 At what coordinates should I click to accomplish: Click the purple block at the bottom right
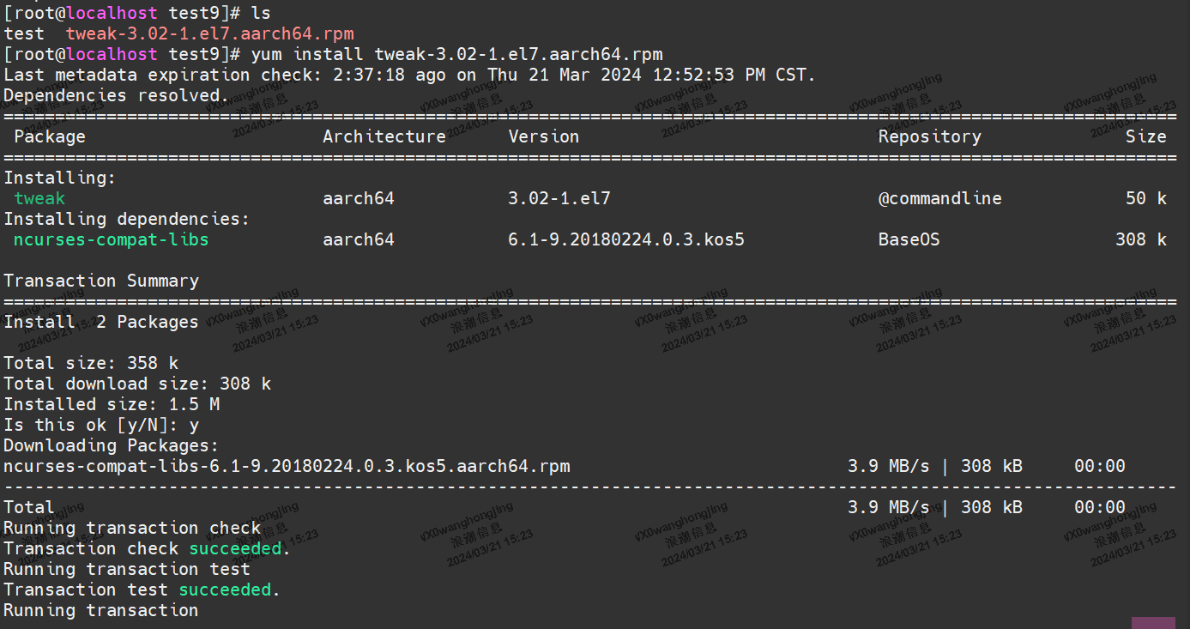(x=1153, y=622)
